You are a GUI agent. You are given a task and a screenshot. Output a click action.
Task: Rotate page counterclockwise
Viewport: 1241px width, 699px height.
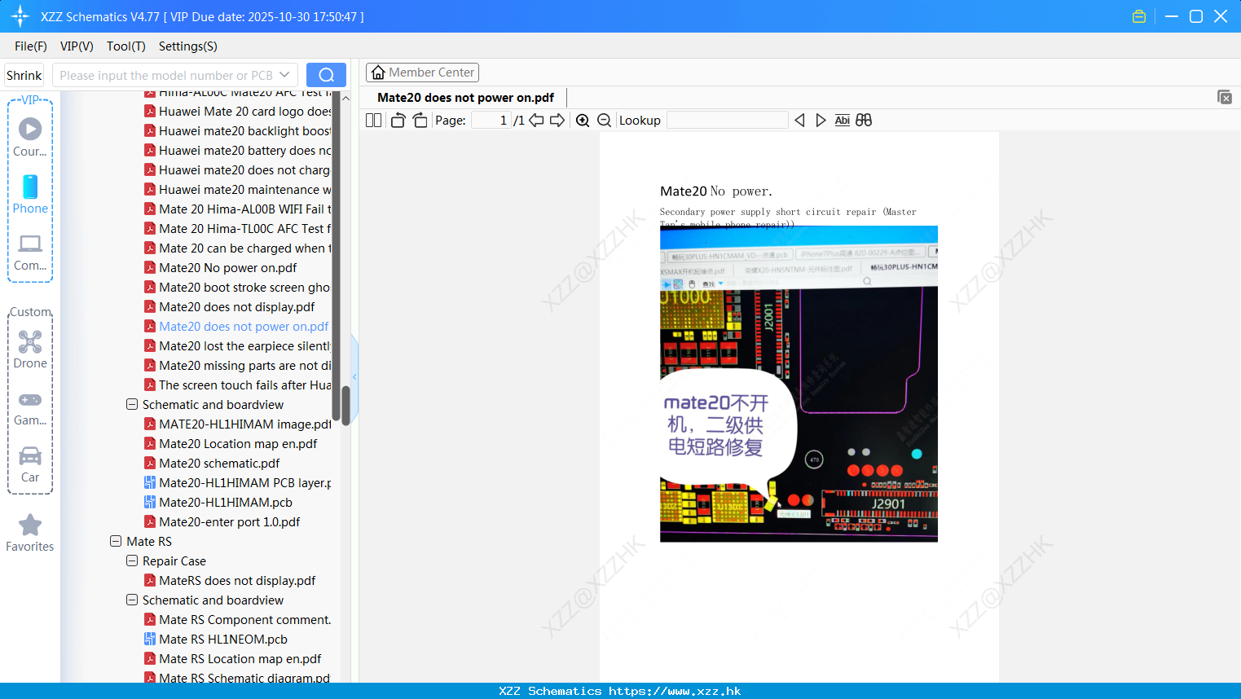[398, 121]
